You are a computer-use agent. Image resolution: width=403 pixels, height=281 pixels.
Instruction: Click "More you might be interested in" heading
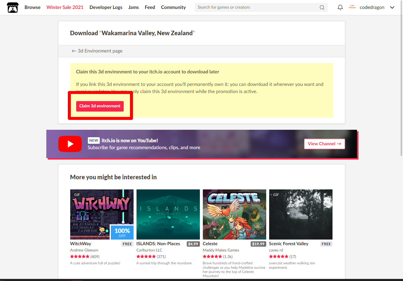[x=114, y=177]
